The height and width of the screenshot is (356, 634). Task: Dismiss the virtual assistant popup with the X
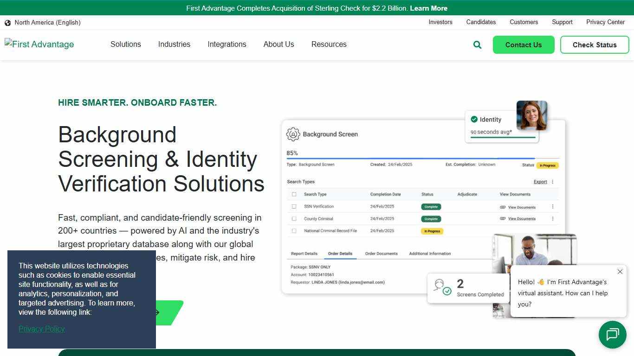click(620, 272)
